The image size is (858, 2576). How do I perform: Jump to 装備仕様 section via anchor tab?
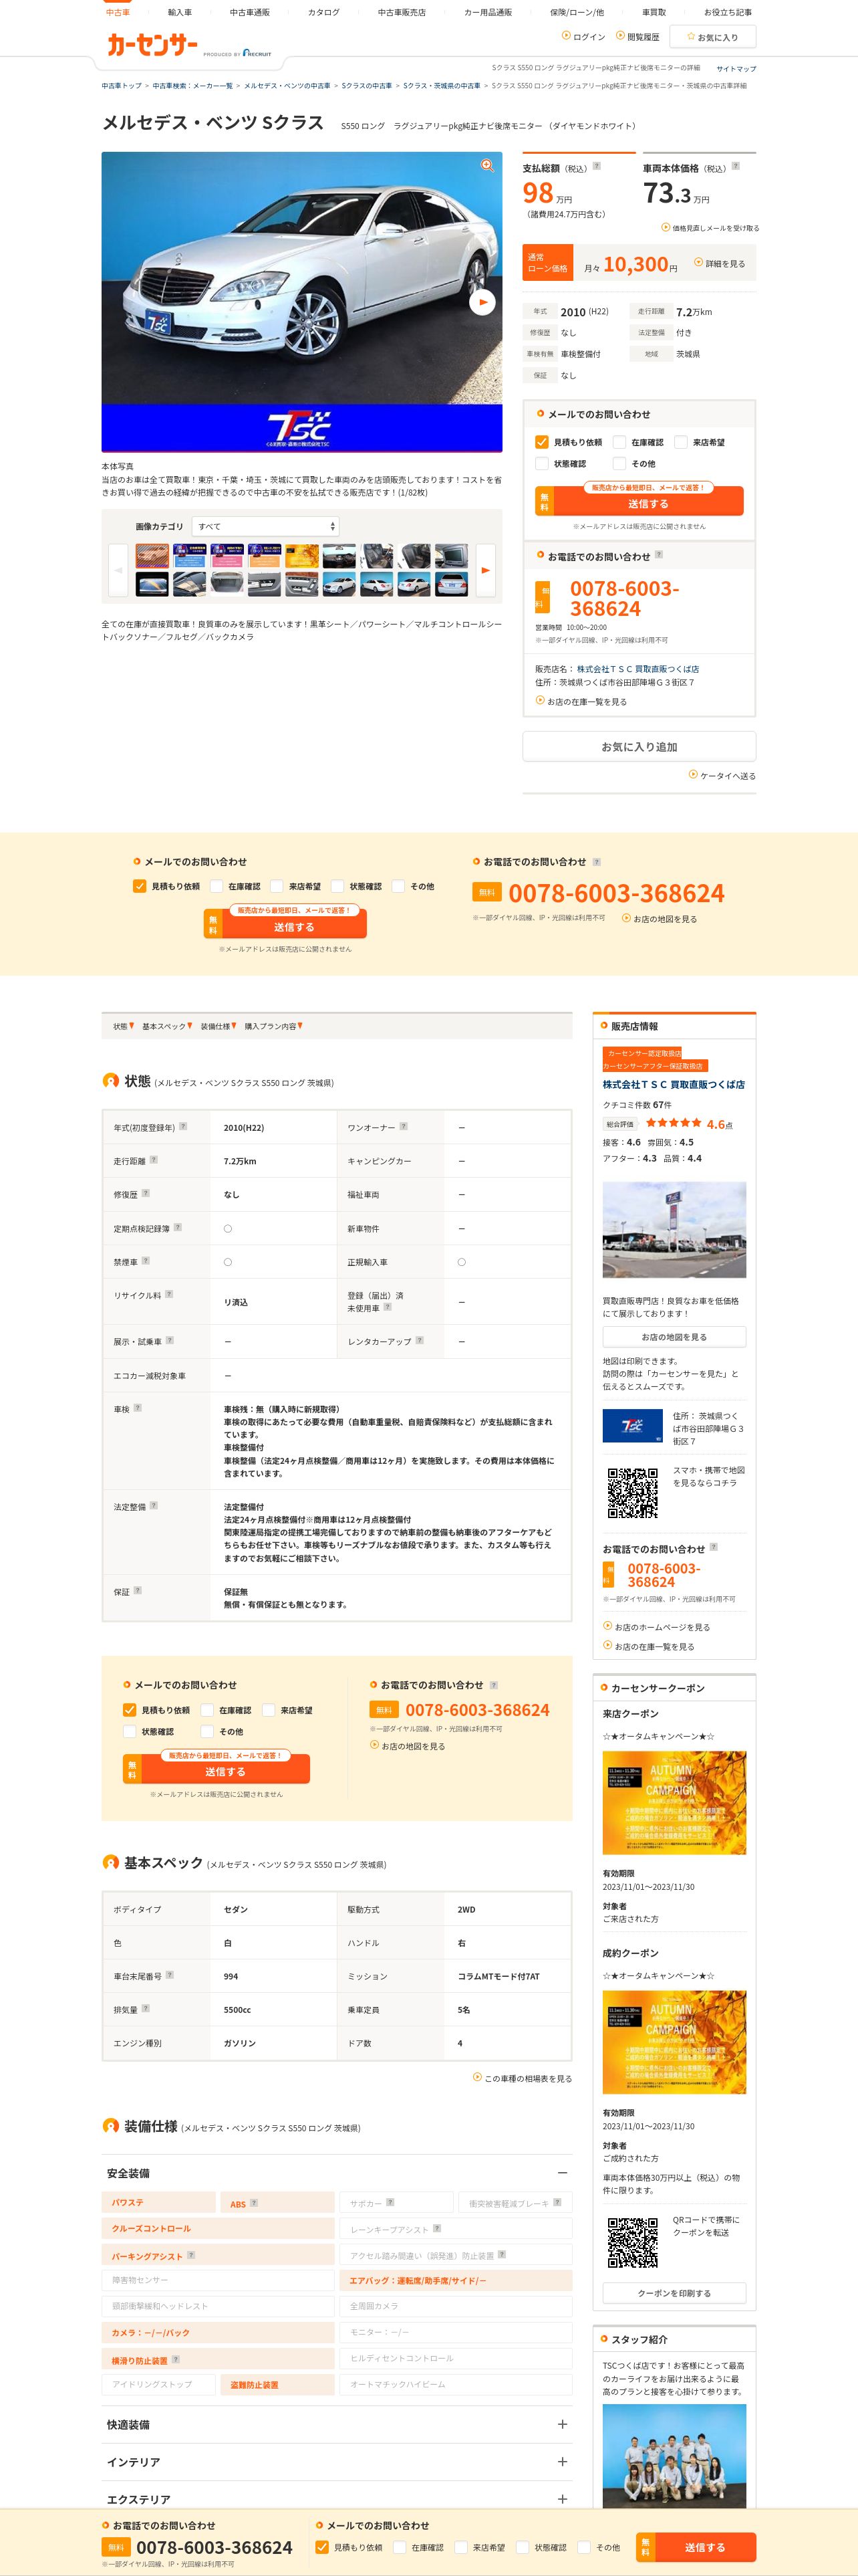218,1026
